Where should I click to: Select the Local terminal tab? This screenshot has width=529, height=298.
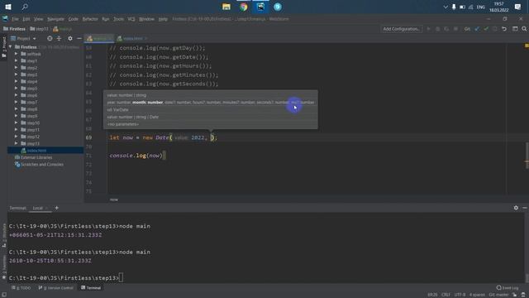[x=37, y=208]
